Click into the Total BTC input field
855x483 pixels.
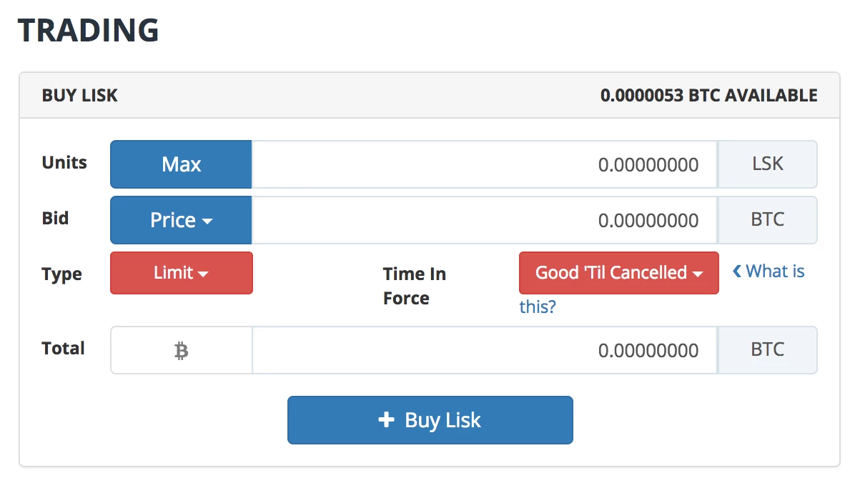pos(484,350)
